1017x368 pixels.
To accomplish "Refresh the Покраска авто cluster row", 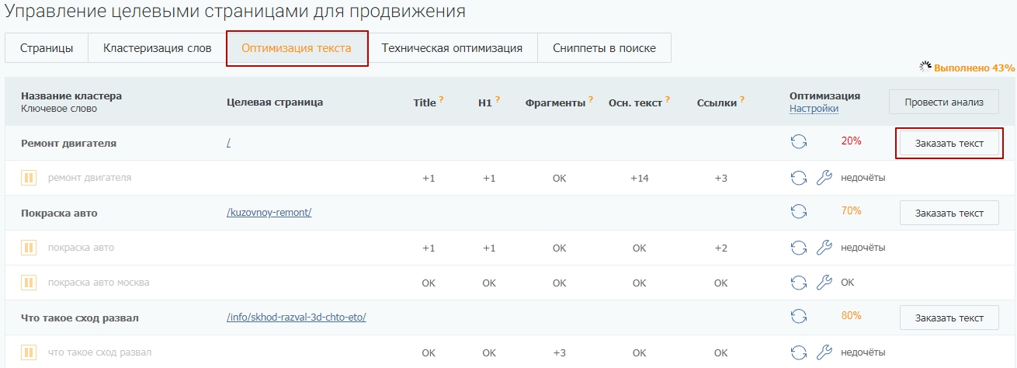I will click(799, 211).
